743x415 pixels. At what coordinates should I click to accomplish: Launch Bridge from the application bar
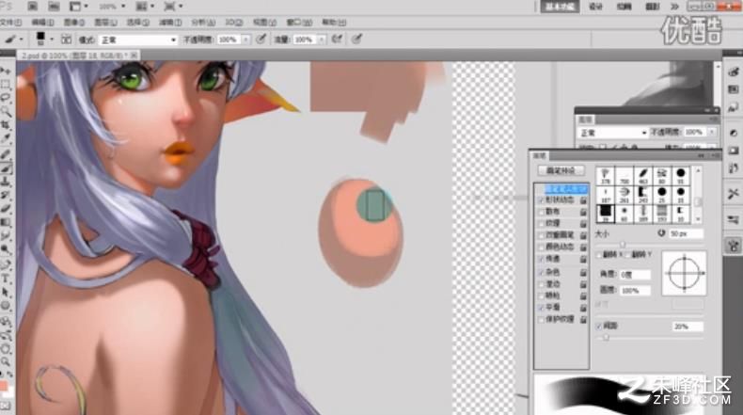click(32, 7)
